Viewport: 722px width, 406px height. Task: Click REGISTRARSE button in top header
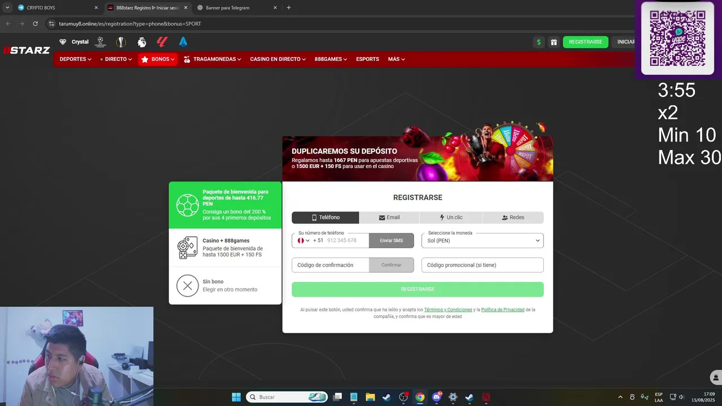(585, 42)
